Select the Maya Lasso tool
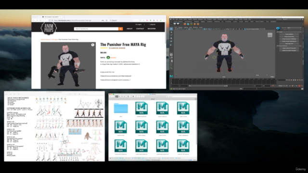 pos(171,32)
